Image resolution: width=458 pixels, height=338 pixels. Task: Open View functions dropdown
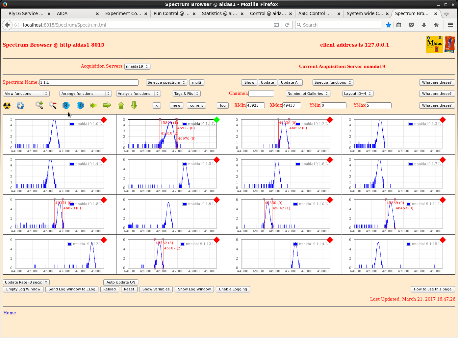(26, 94)
